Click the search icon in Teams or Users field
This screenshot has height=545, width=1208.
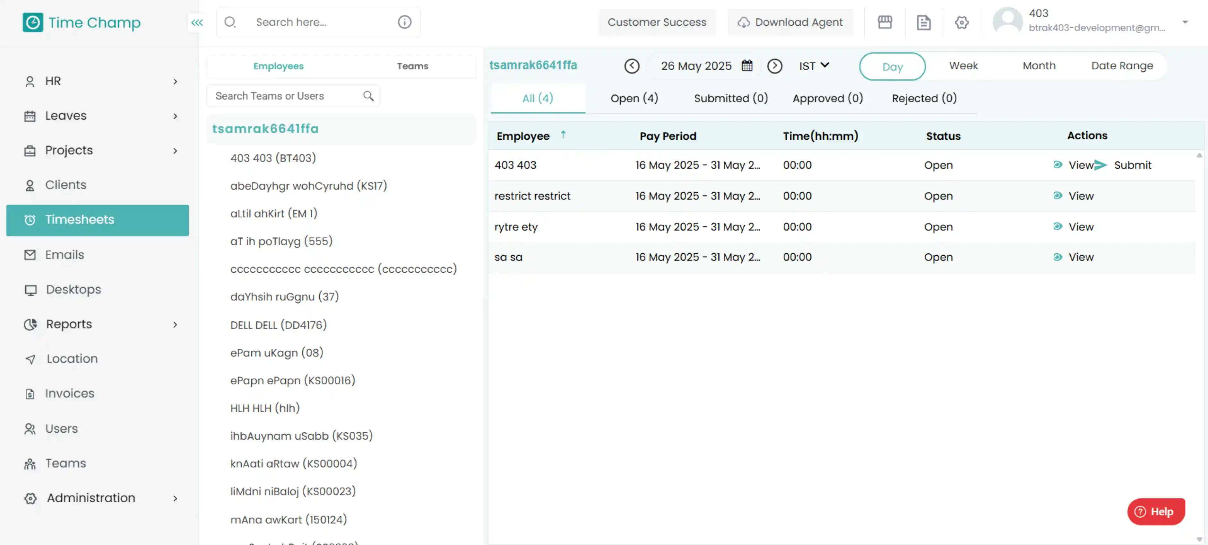coord(368,96)
